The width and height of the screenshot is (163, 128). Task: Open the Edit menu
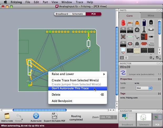pos(36,2)
